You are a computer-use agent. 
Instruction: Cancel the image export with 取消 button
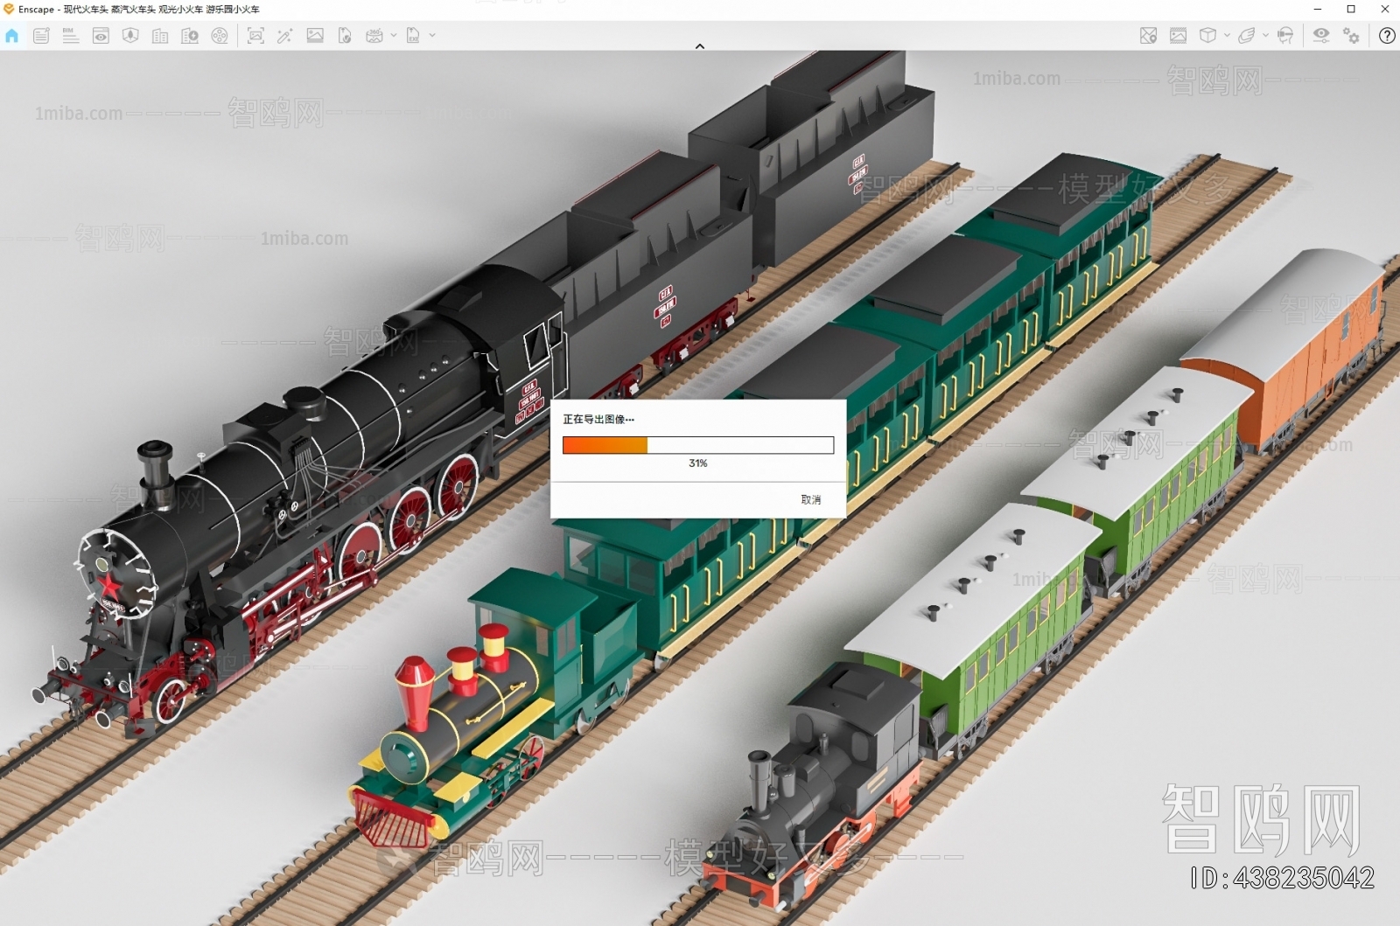click(809, 500)
